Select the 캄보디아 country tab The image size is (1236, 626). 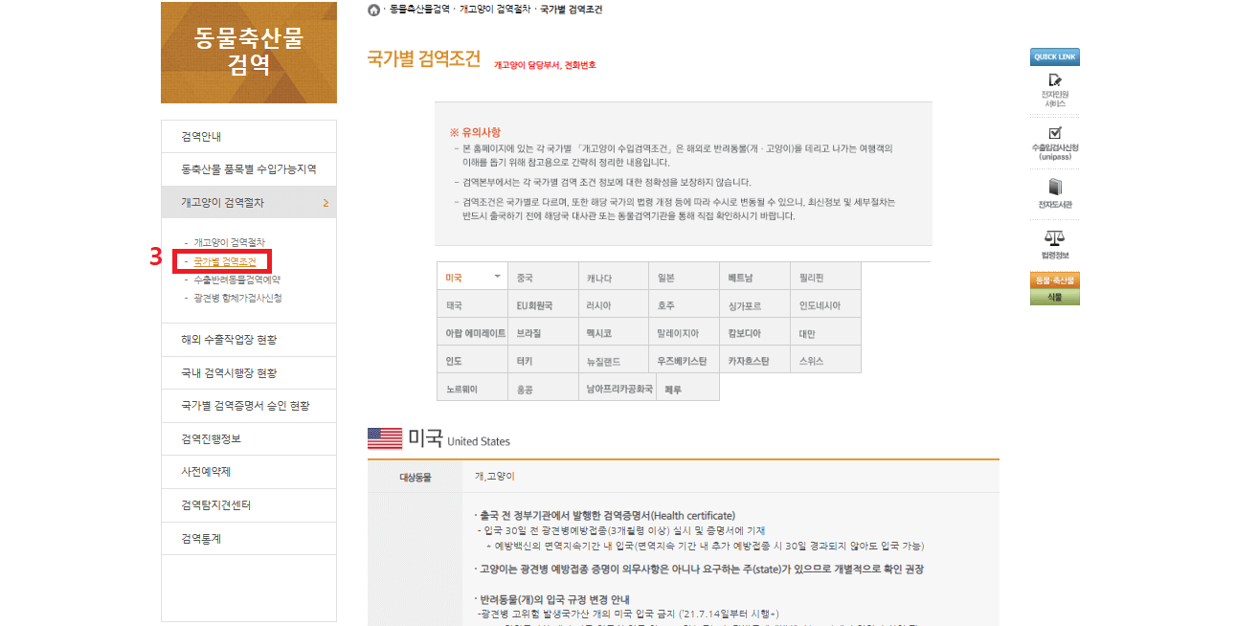[x=754, y=333]
